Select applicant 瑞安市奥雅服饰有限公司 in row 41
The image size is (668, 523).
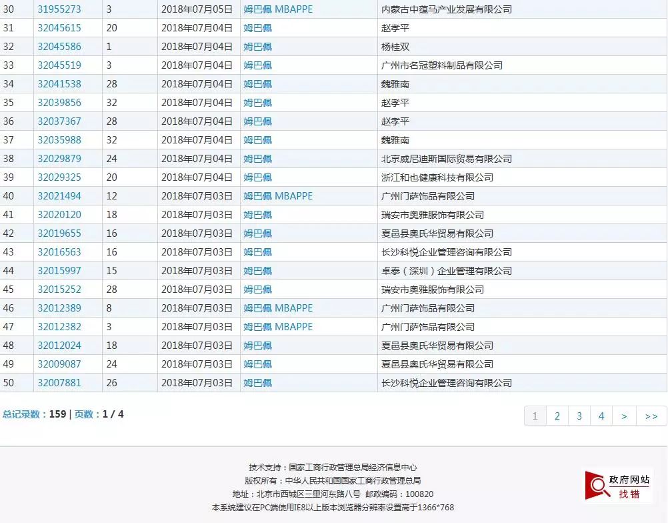(x=433, y=215)
